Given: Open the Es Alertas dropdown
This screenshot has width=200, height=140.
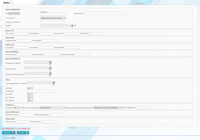Looking at the screenshot, I should pos(30,101).
